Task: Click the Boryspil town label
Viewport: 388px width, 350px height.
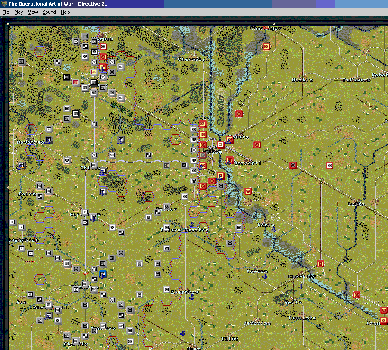Action: [x=247, y=163]
